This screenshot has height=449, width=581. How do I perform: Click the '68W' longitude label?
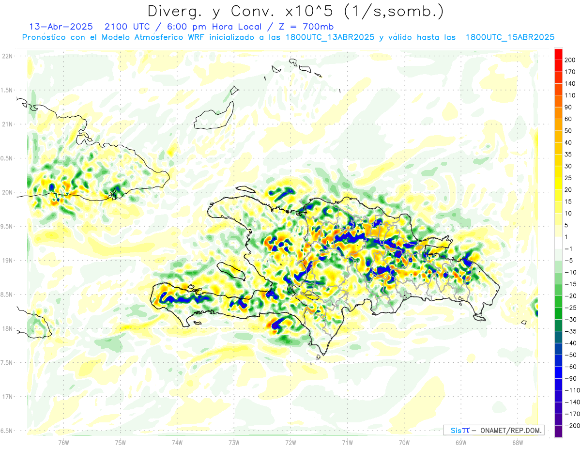click(518, 442)
